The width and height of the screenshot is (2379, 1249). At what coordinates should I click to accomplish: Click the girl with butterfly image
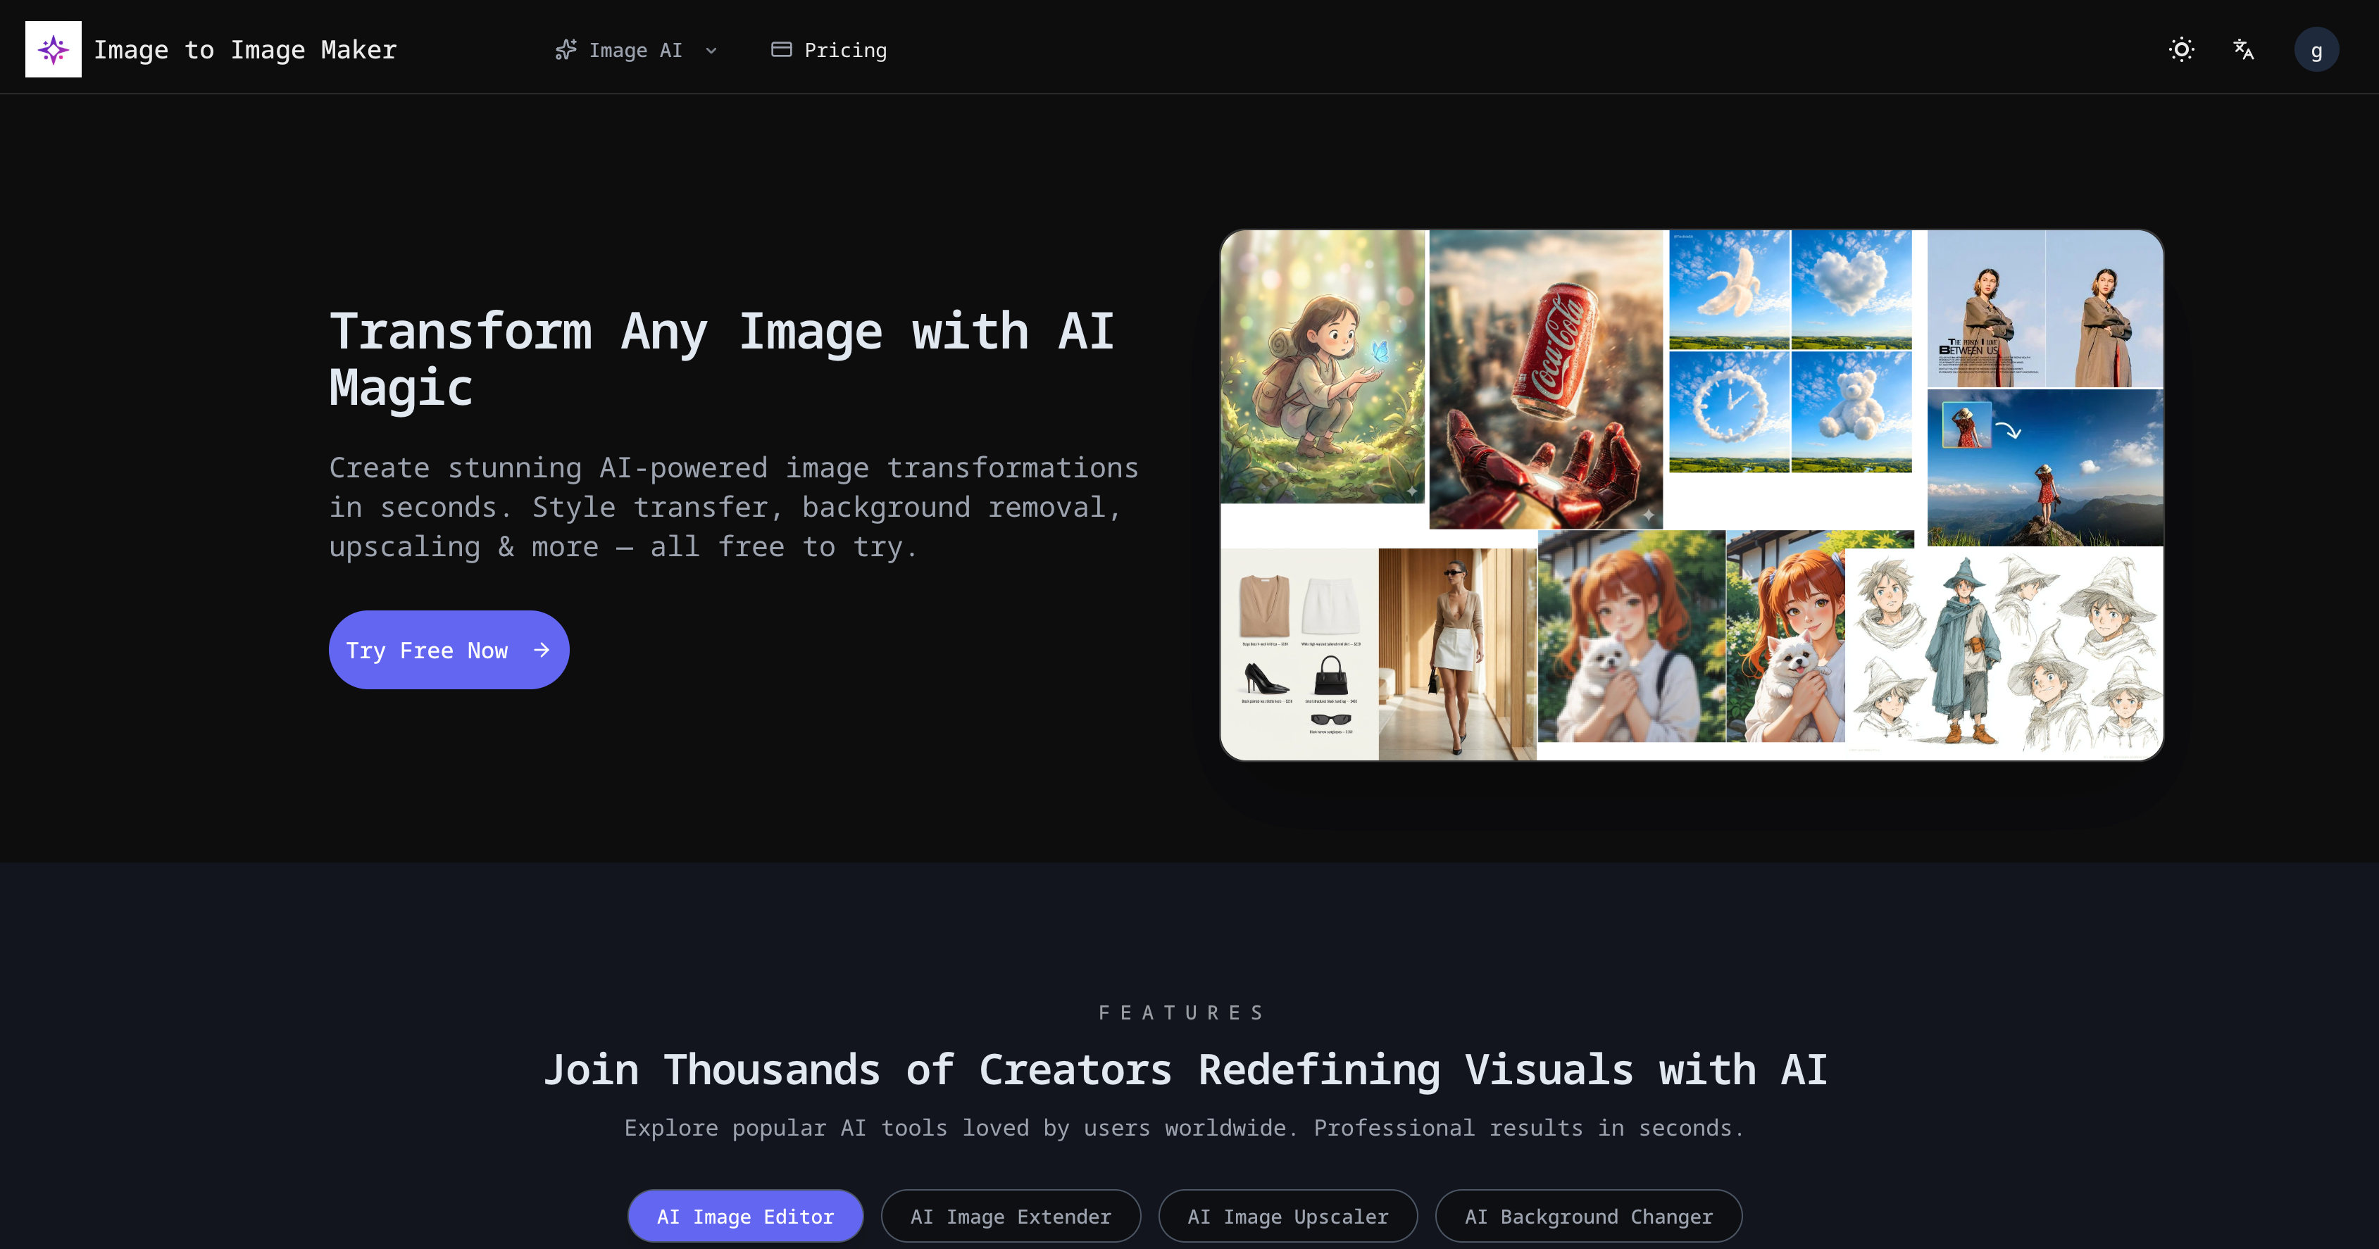(x=1320, y=369)
